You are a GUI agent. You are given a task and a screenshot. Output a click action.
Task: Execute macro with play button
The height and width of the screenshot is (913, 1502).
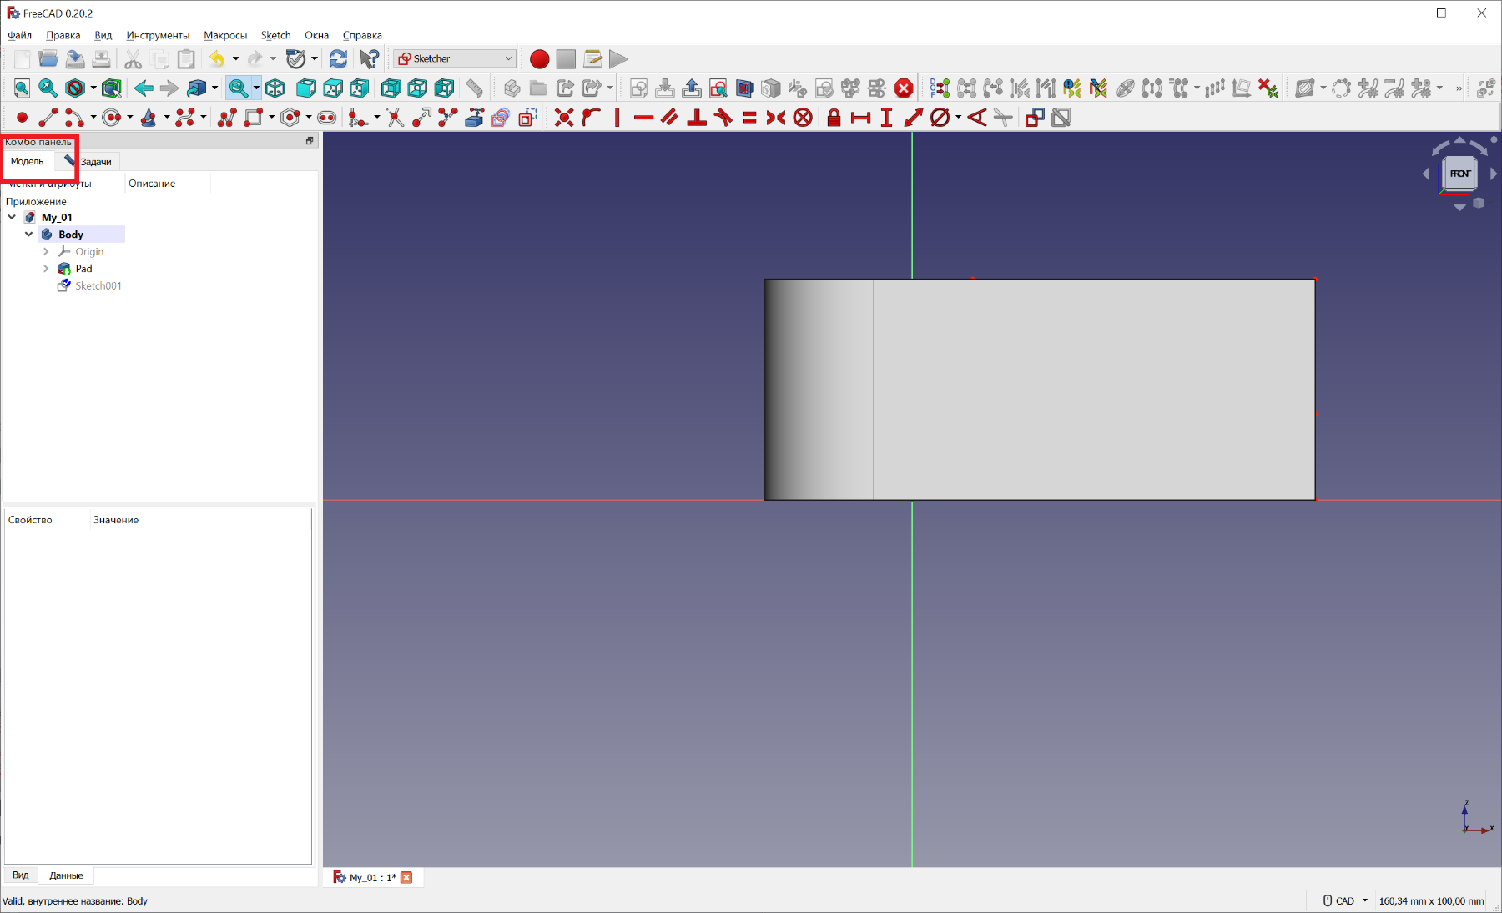618,59
